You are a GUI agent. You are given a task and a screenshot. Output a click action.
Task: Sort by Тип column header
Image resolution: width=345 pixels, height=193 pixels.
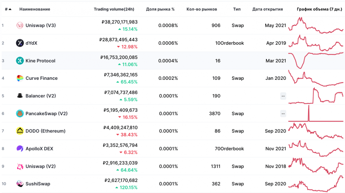(x=237, y=9)
